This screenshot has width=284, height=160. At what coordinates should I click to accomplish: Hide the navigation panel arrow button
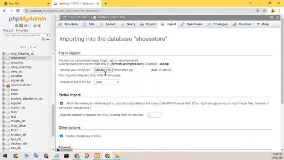(x=57, y=17)
